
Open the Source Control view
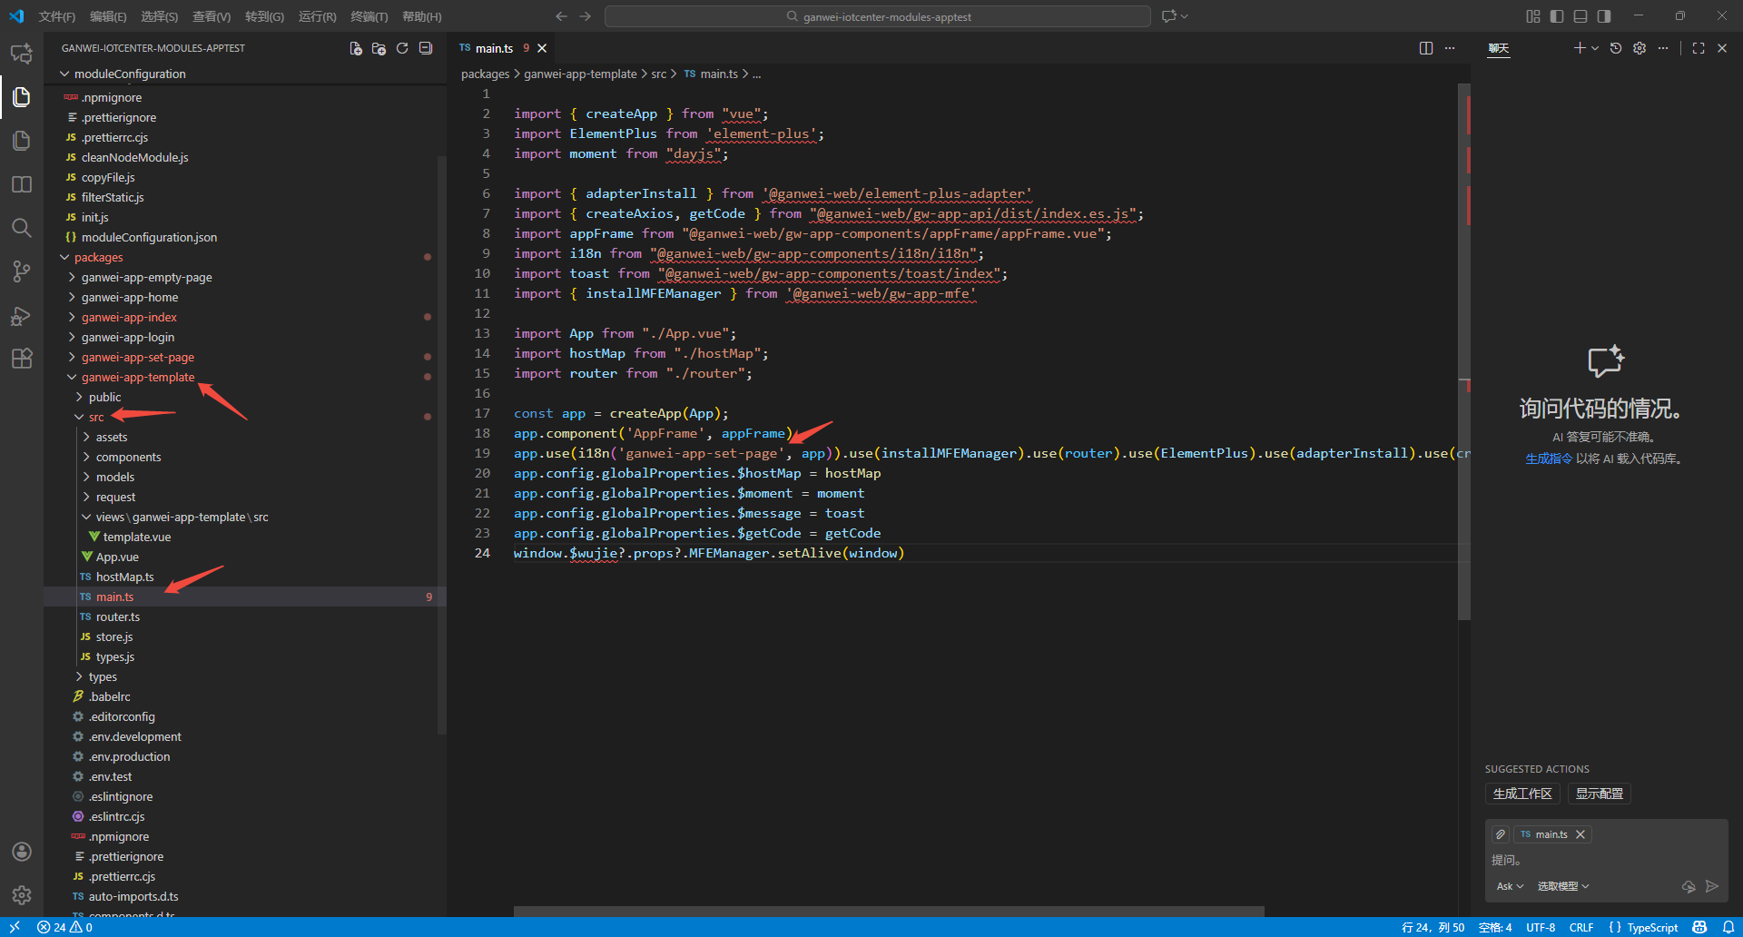22,271
